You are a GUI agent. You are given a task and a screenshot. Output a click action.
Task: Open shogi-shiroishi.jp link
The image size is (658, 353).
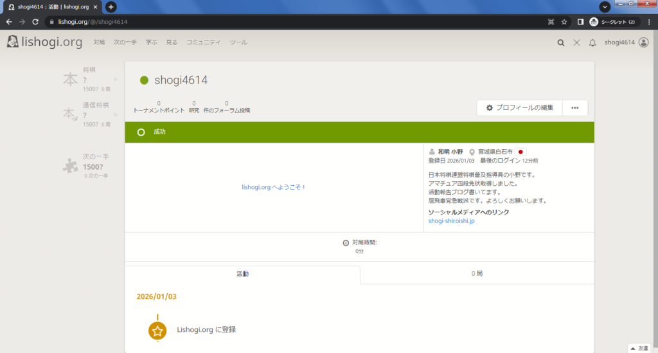452,221
